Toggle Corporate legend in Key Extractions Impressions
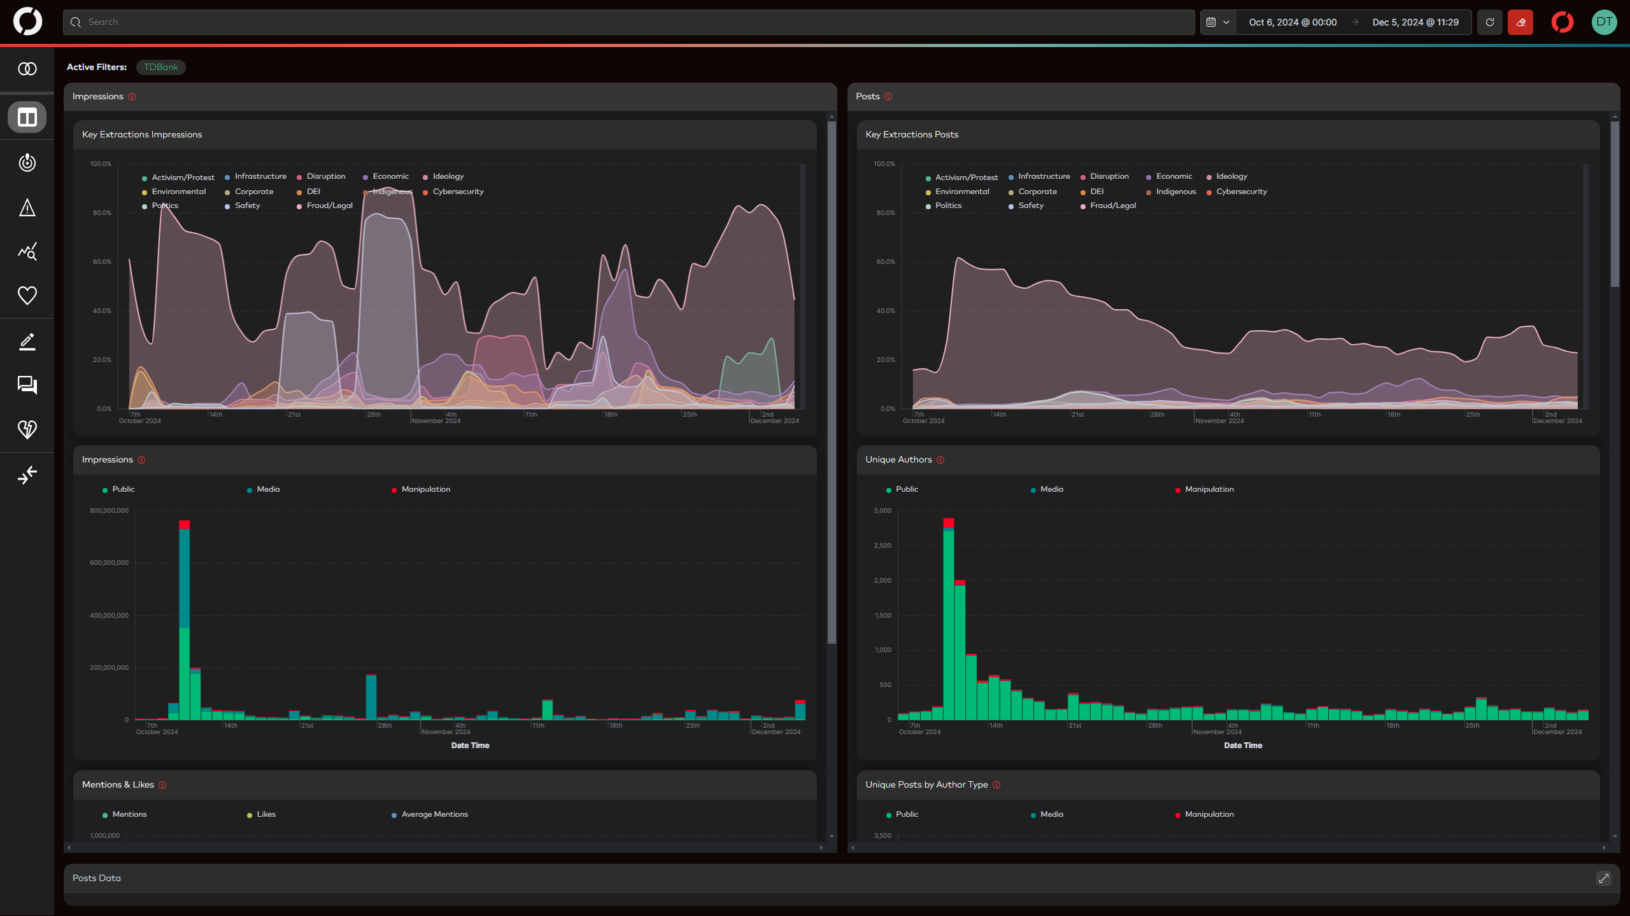1630x916 pixels. 249,191
